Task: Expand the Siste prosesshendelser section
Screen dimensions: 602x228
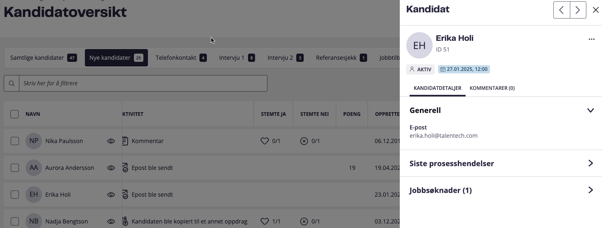Action: 590,163
